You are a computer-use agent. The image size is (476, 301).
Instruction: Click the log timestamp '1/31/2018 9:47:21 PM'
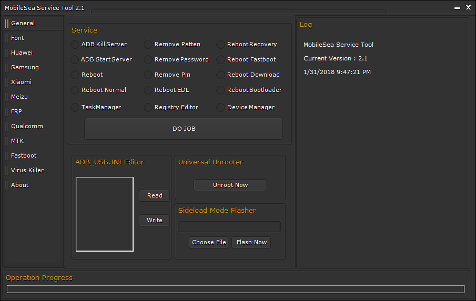click(337, 72)
